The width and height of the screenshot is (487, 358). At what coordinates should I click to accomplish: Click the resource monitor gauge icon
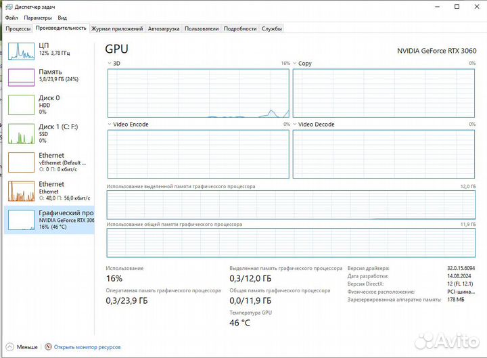pyautogui.click(x=48, y=346)
